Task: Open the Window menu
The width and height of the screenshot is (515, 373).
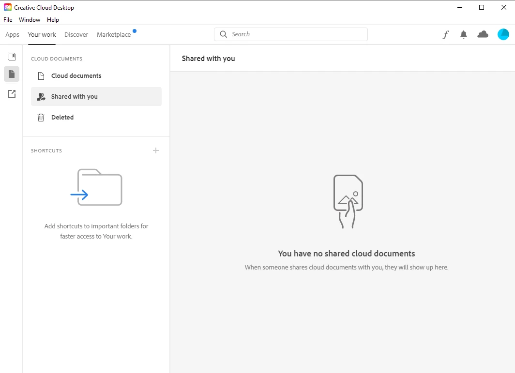Action: point(30,20)
